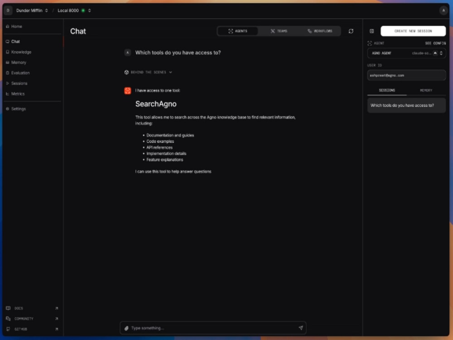The height and width of the screenshot is (340, 453).
Task: Collapse the right side panel icon
Action: click(372, 31)
